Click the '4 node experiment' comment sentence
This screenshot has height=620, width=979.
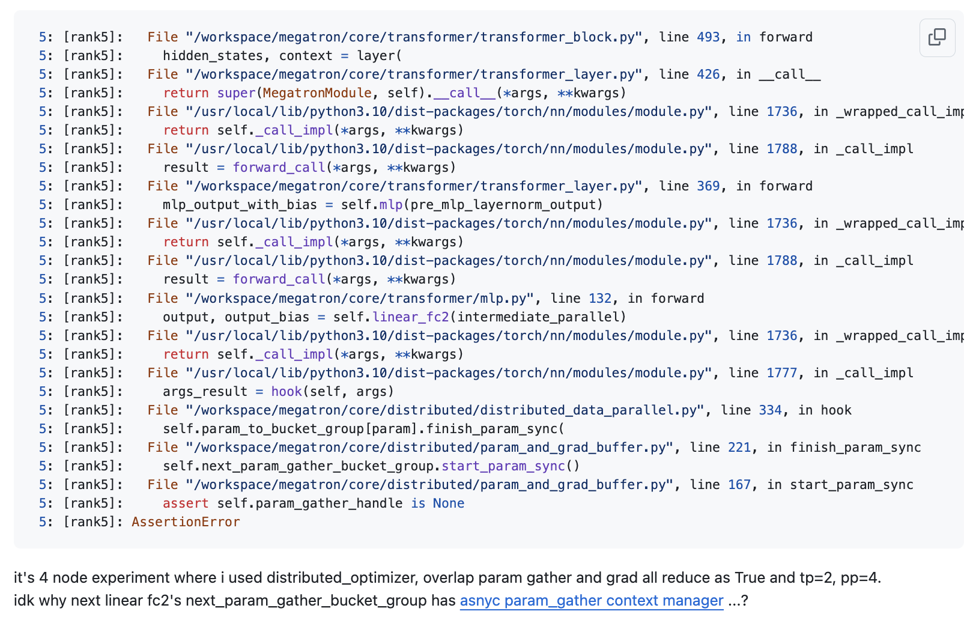[447, 578]
